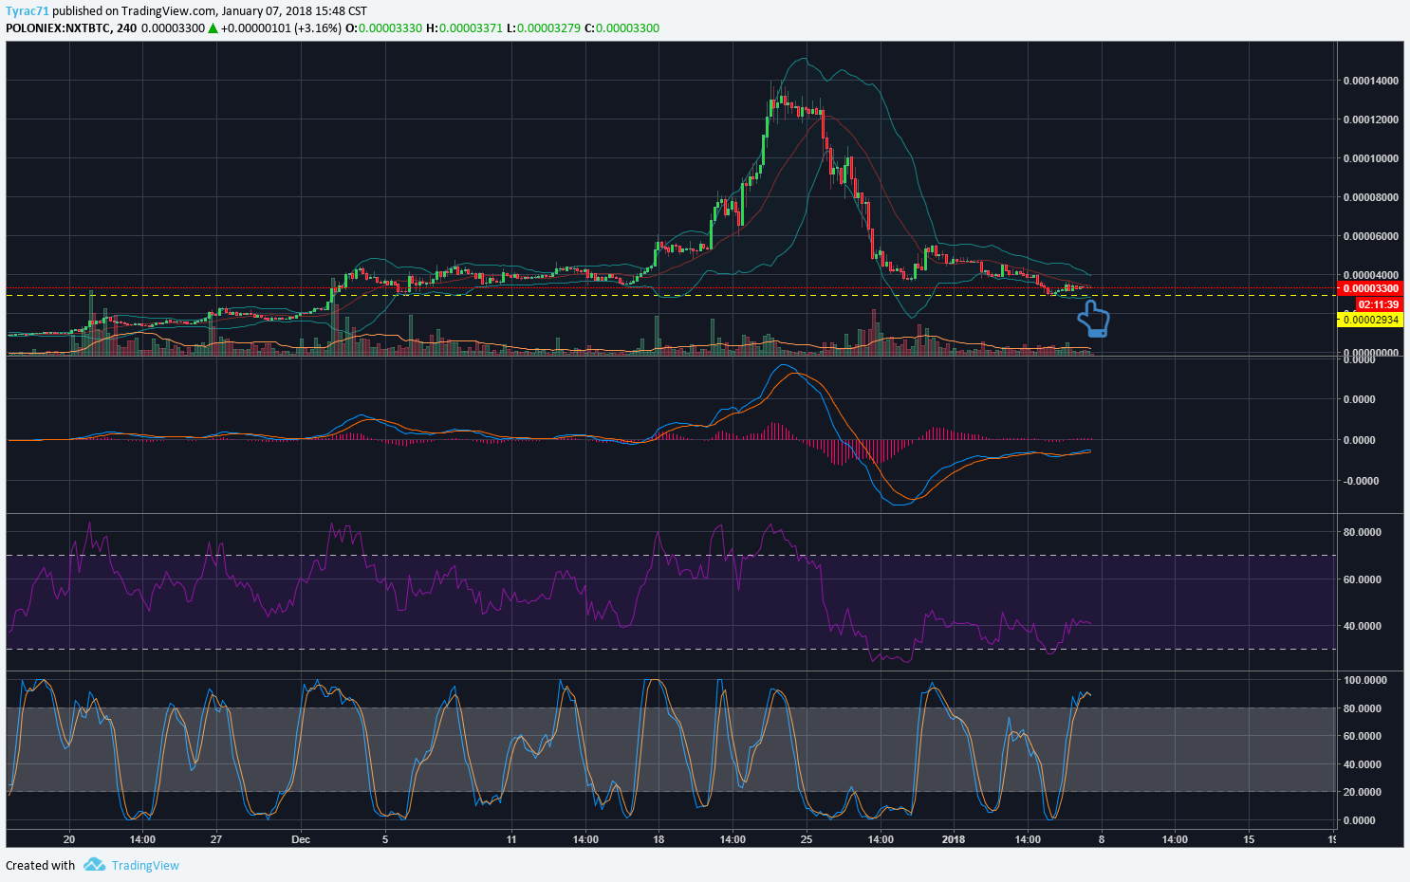Click the 8 date label on time axis
This screenshot has height=882, width=1410.
tap(1102, 839)
